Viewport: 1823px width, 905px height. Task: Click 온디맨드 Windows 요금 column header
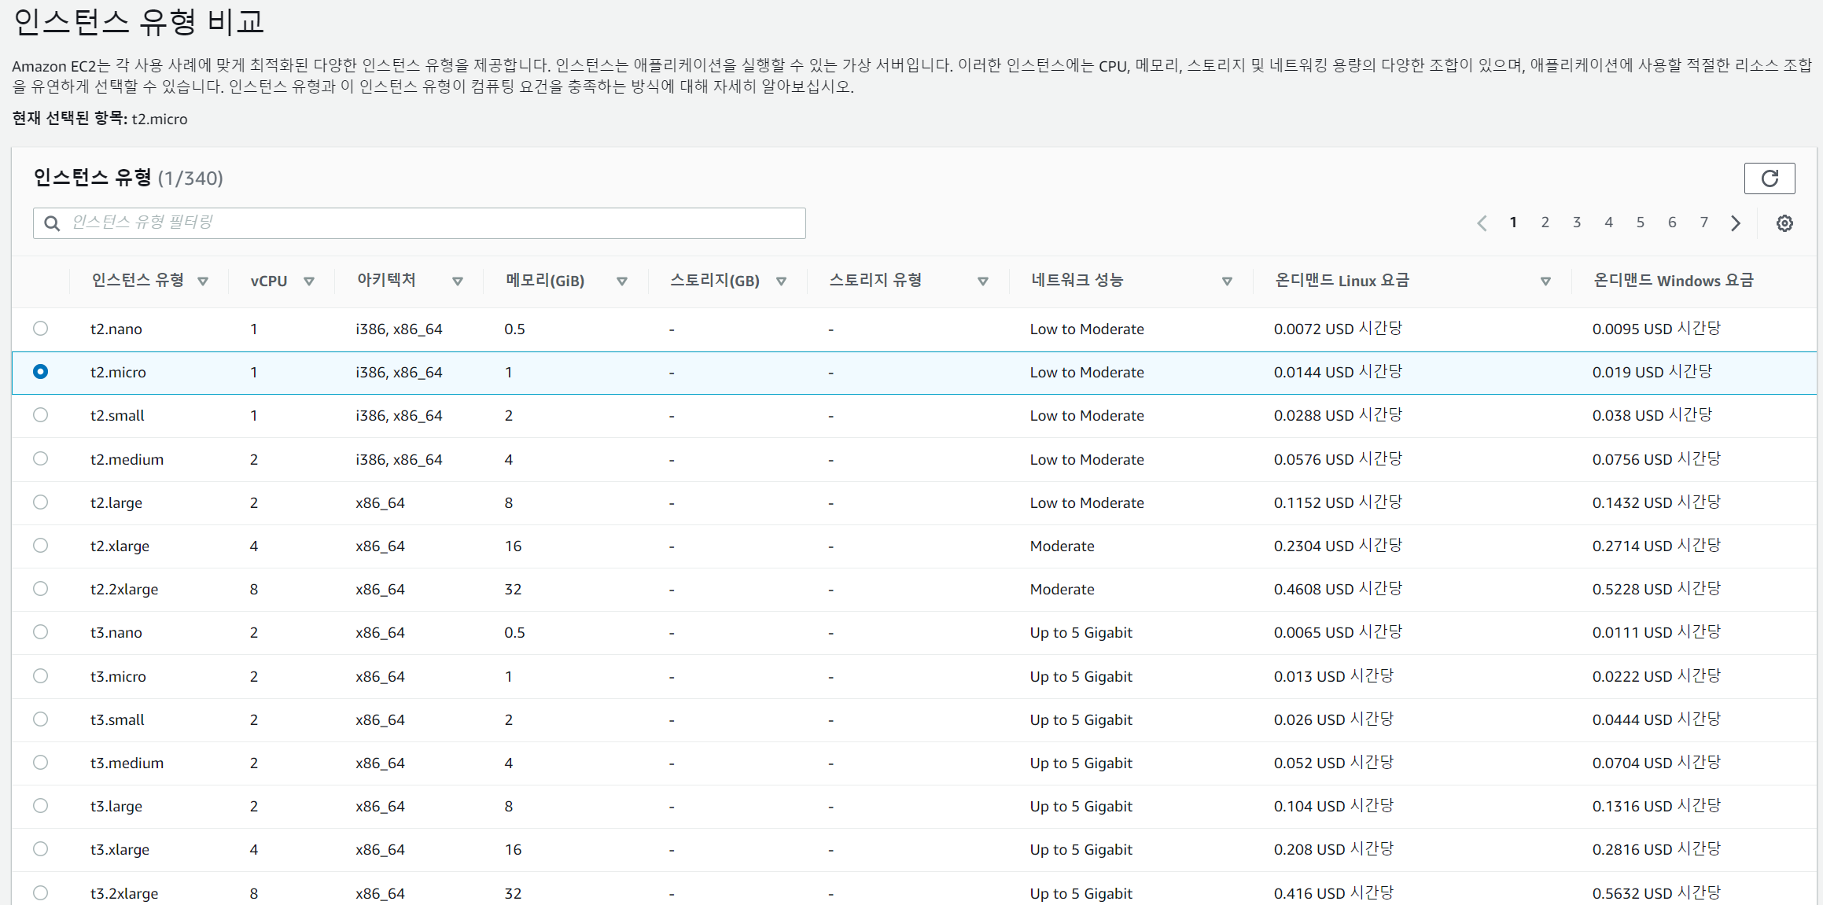(1673, 281)
